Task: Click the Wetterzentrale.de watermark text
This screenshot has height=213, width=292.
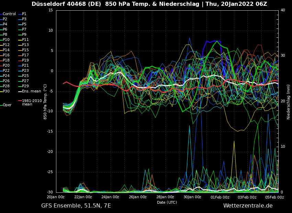Action: [248, 206]
